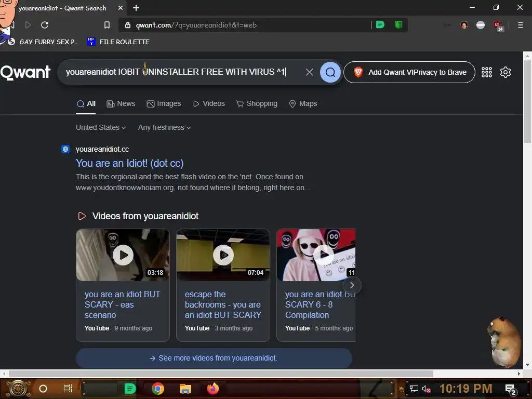The width and height of the screenshot is (532, 399).
Task: Play the 03:18 eas scenario video
Action: [123, 255]
